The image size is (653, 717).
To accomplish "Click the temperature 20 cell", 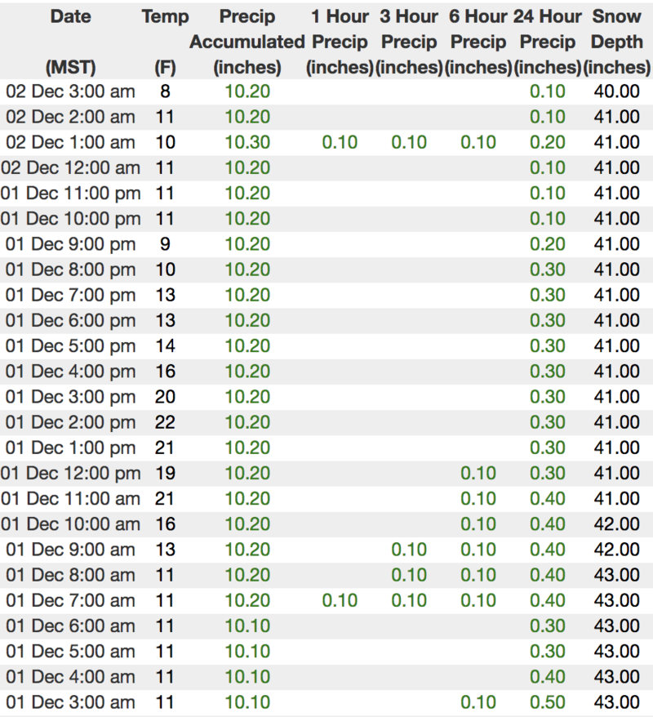I will 165,397.
